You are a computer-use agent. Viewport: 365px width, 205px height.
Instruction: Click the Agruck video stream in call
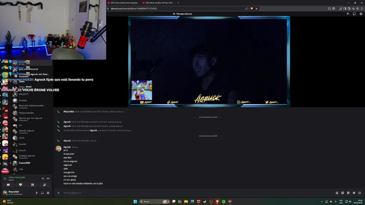point(209,61)
